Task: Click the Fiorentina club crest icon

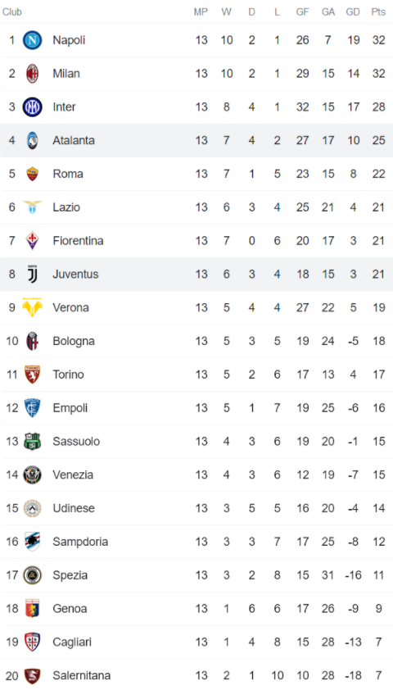Action: pyautogui.click(x=32, y=241)
